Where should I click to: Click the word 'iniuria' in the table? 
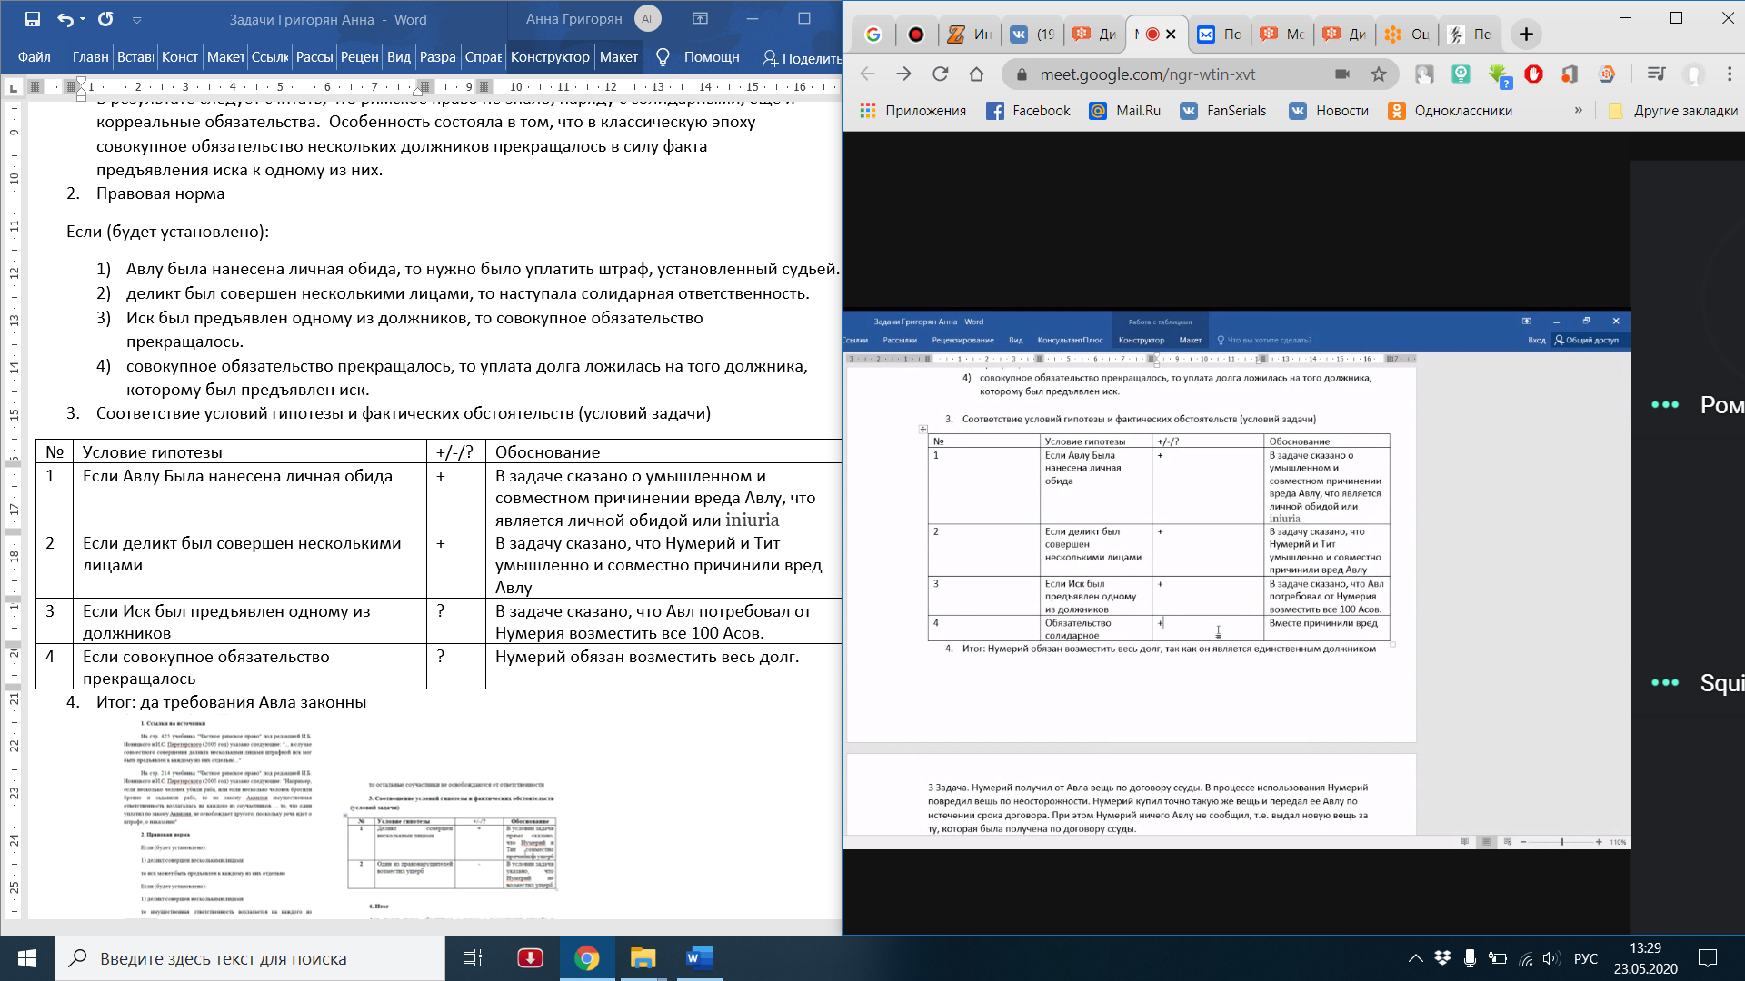752,520
